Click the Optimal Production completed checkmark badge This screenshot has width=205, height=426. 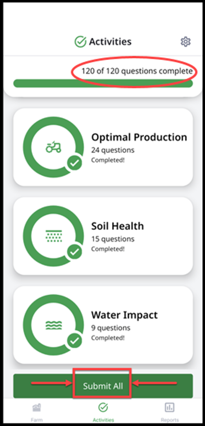tap(75, 163)
